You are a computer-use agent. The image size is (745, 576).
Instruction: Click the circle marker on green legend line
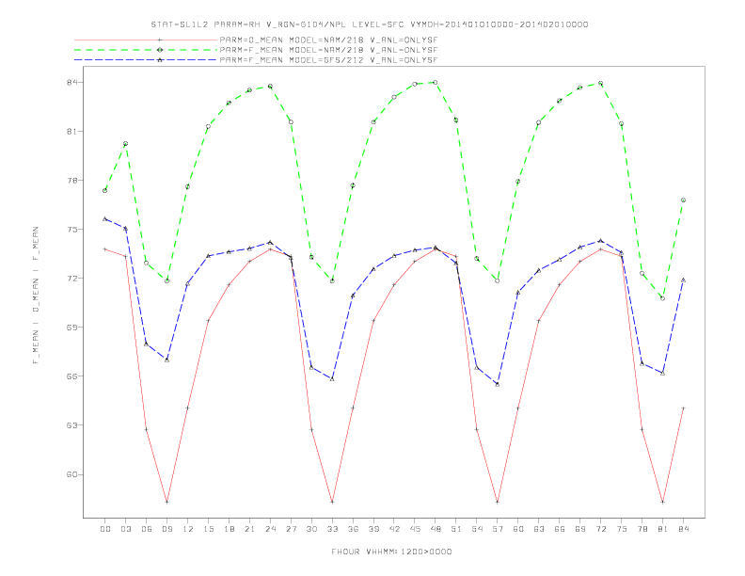click(160, 50)
